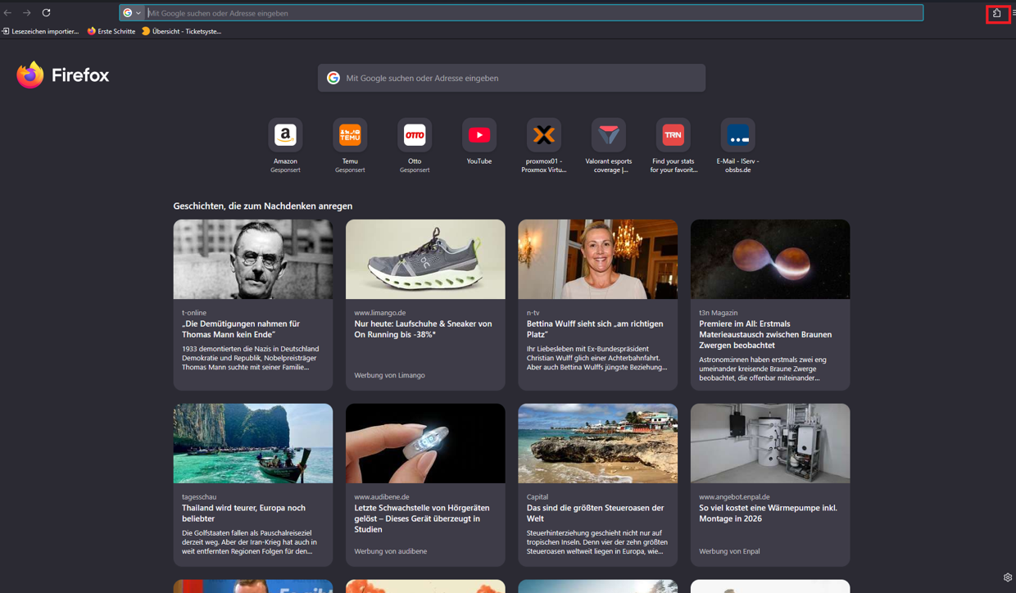Viewport: 1016px width, 593px height.
Task: Click the forward navigation arrow
Action: click(x=27, y=13)
